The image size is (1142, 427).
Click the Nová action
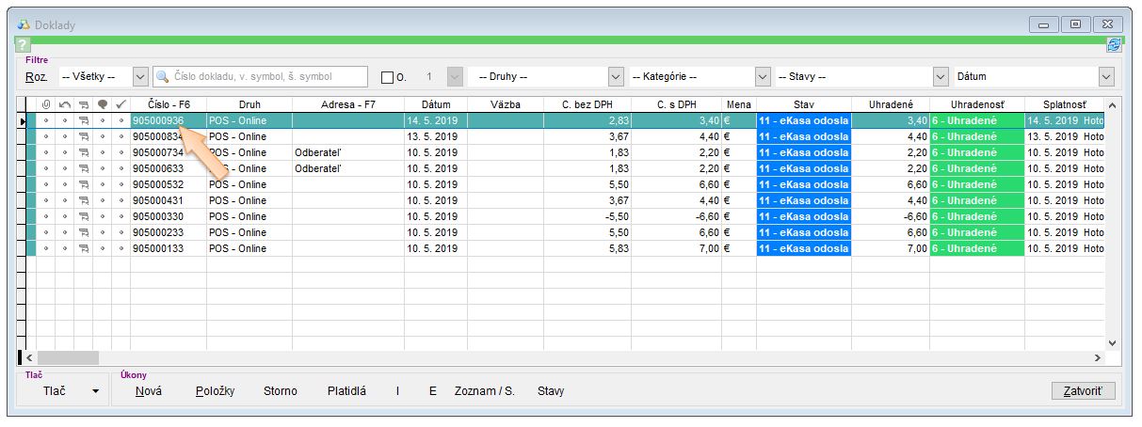149,391
